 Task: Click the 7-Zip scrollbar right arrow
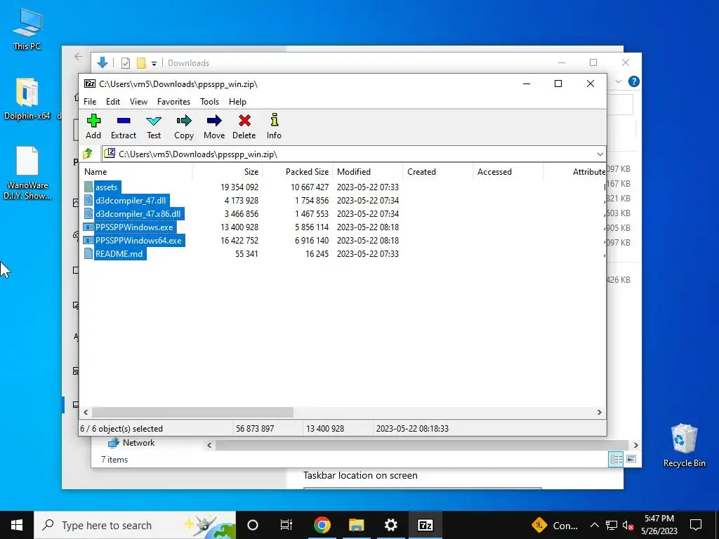(600, 412)
